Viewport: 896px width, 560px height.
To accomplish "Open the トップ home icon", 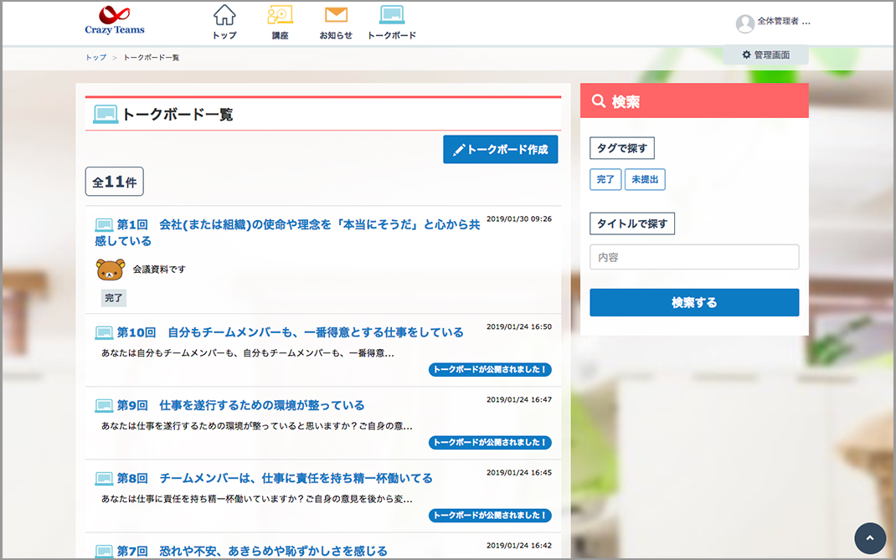I will point(224,15).
